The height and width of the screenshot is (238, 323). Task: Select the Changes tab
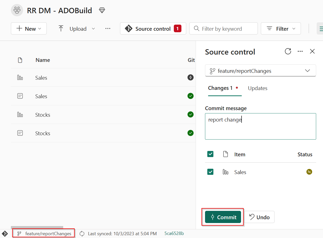220,88
